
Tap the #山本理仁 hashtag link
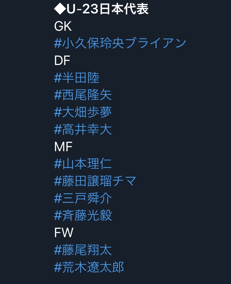coord(83,164)
